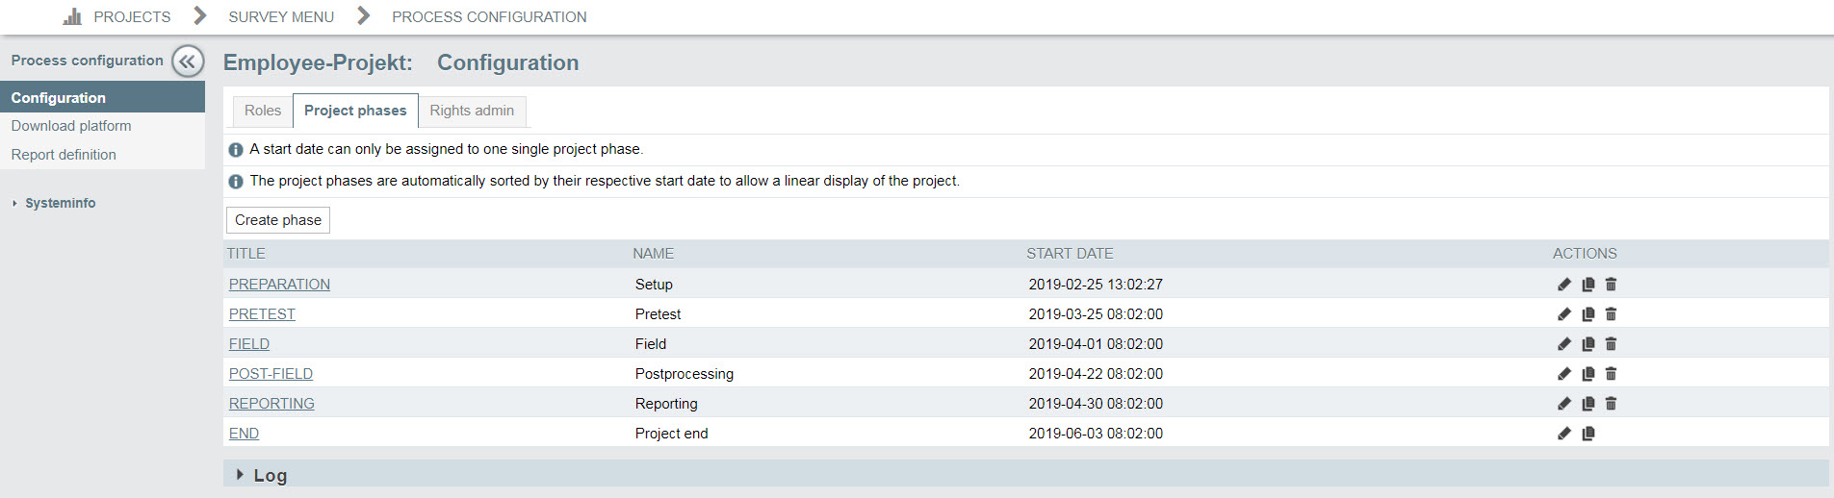
Task: Delete the POST-FIELD phase
Action: tap(1611, 374)
